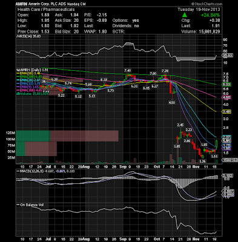
Task: Click the 4.50 low price marker
Action: 172,102
